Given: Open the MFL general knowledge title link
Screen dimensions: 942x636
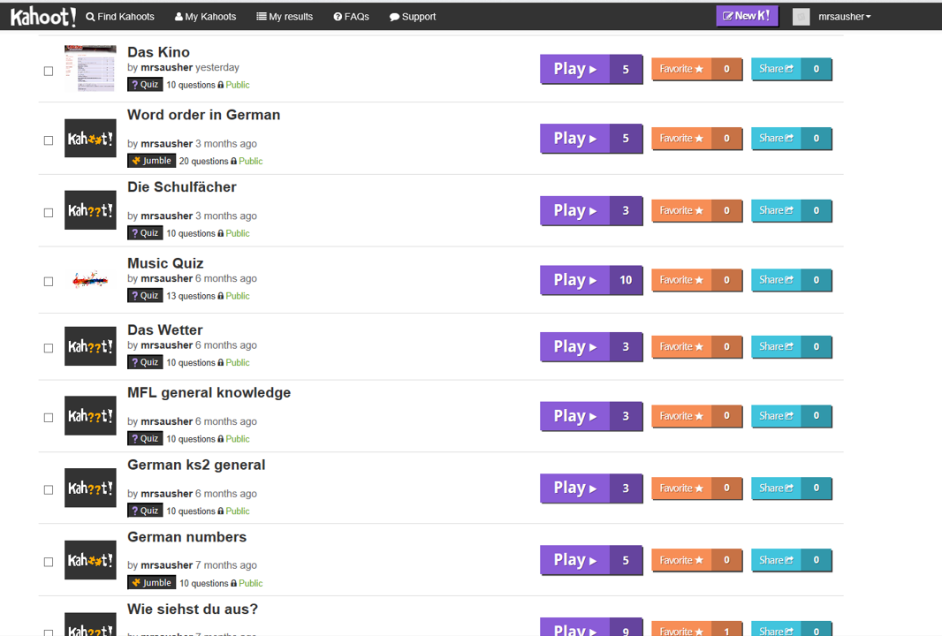Looking at the screenshot, I should coord(209,393).
